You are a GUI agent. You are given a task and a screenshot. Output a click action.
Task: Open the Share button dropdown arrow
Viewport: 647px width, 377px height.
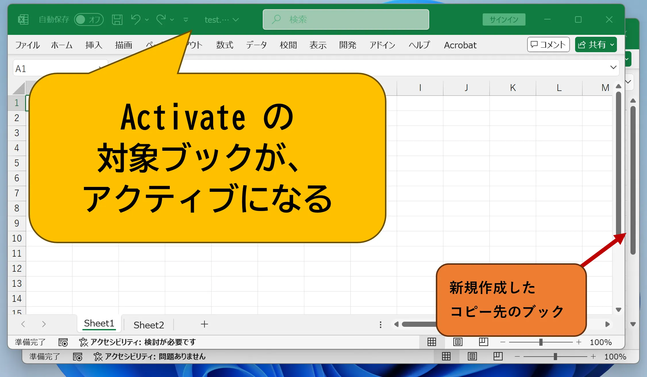point(612,45)
